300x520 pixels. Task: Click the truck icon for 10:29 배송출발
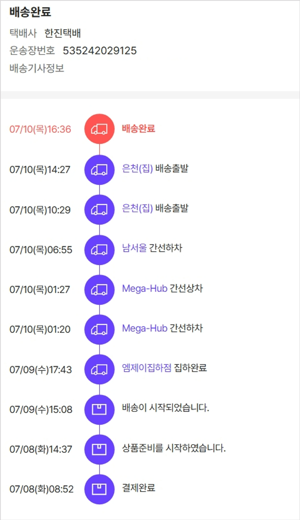point(99,209)
